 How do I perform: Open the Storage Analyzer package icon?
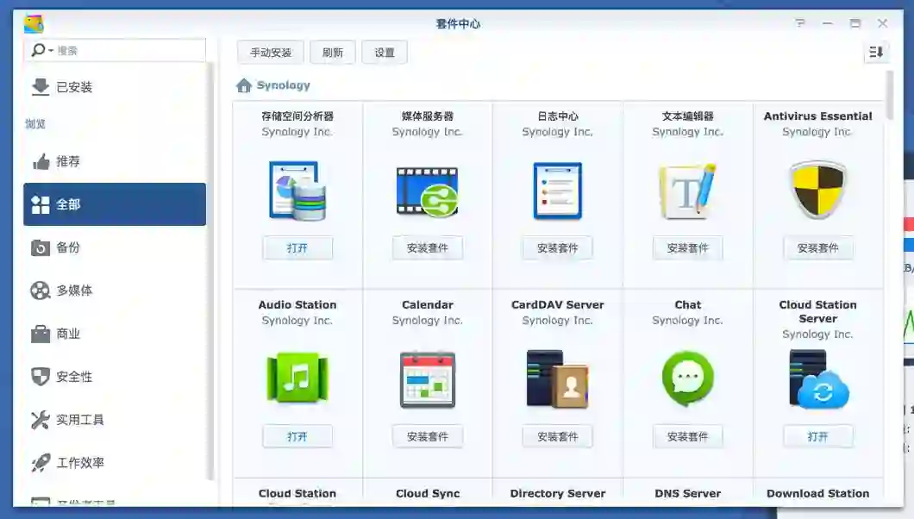297,191
